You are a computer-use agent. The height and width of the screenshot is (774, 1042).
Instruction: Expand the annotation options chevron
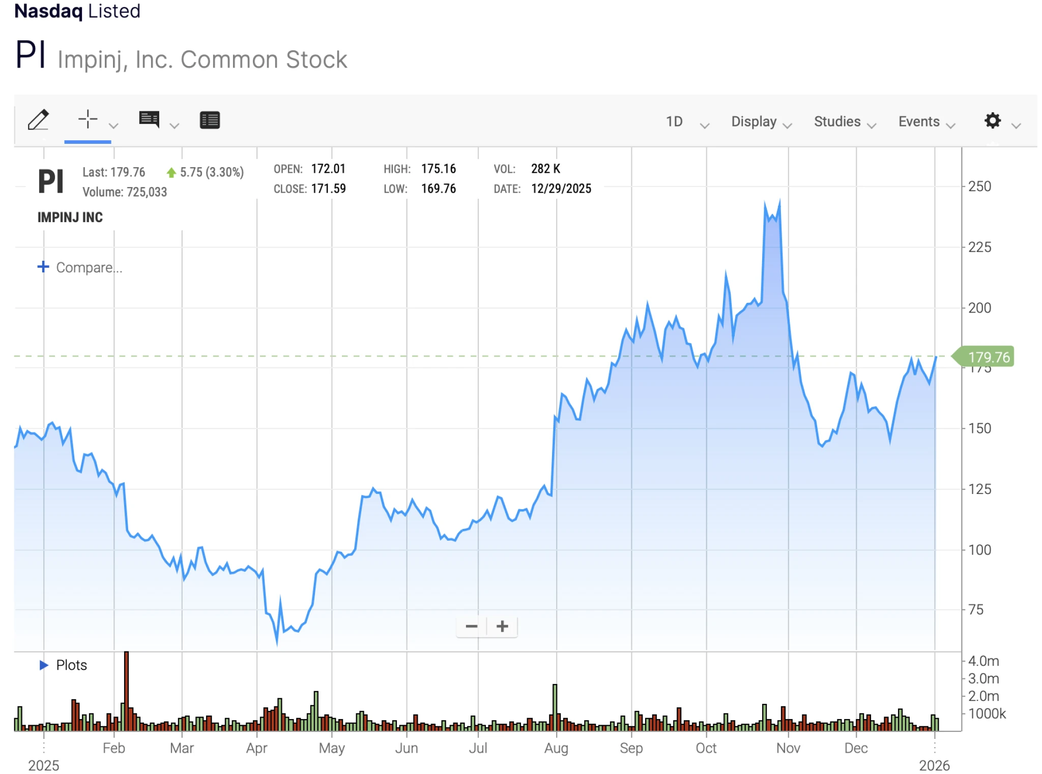coord(175,126)
